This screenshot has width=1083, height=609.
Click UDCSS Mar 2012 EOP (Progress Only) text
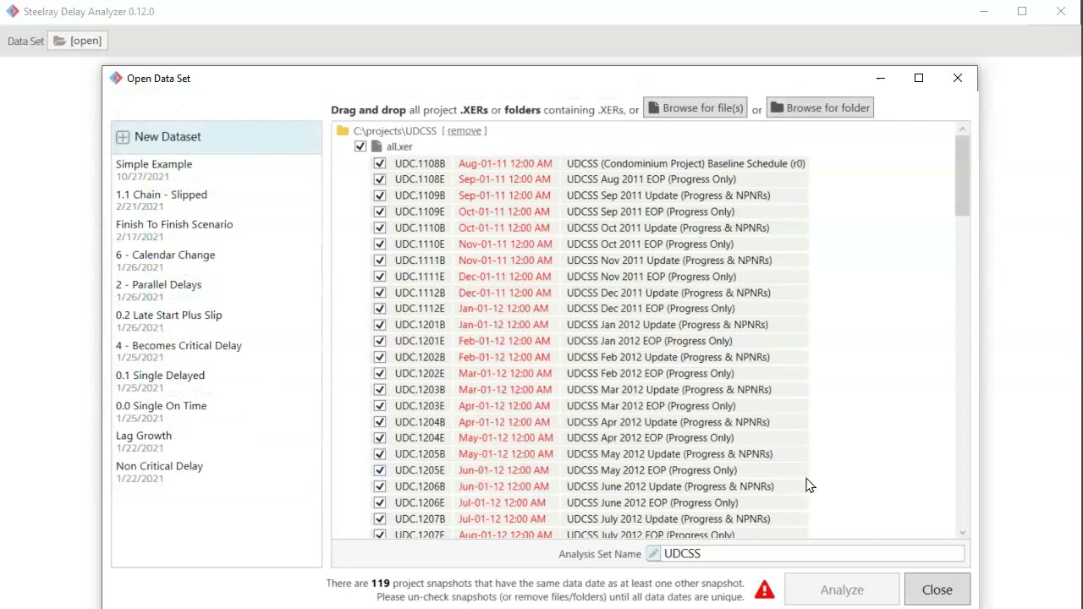[x=651, y=406]
